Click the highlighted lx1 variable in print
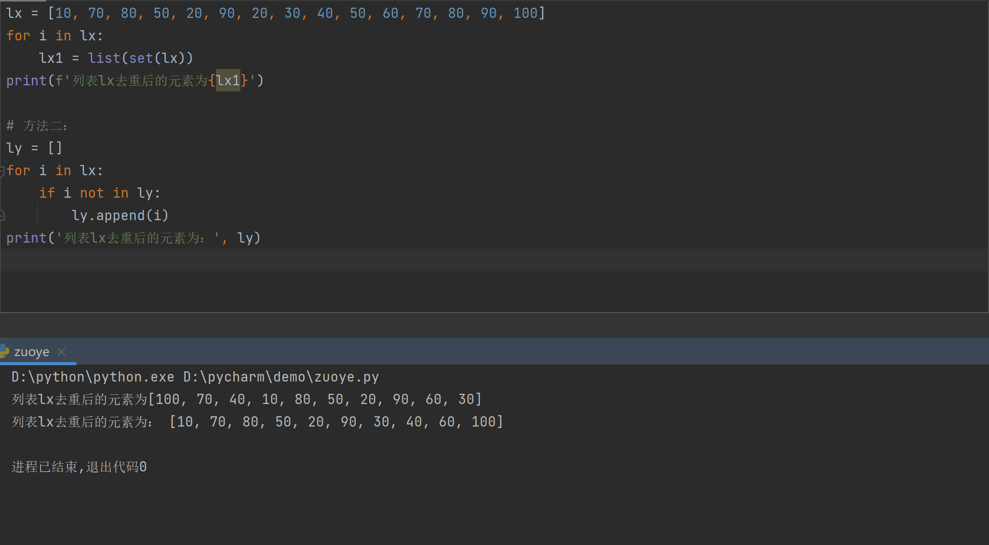 pyautogui.click(x=228, y=81)
